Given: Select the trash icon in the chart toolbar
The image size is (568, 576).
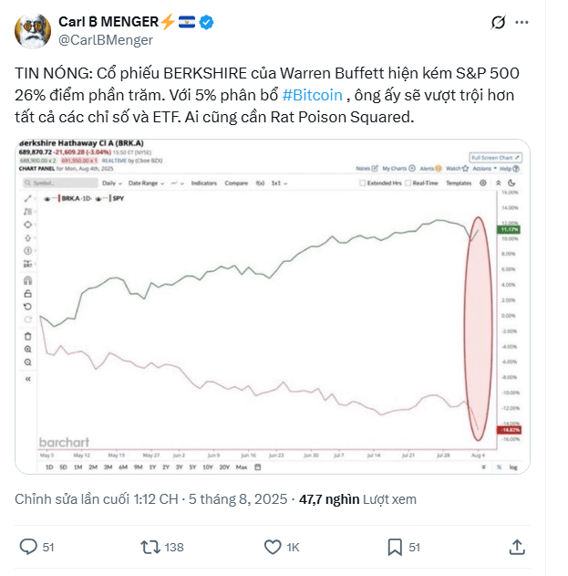Looking at the screenshot, I should click(28, 336).
